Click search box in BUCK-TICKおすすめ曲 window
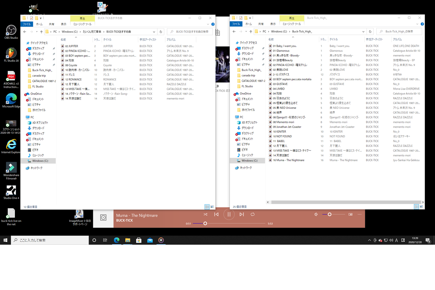435x290 pixels. pyautogui.click(x=190, y=32)
